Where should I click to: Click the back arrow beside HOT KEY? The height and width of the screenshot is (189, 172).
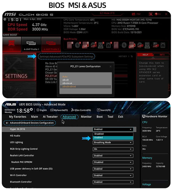point(132,56)
